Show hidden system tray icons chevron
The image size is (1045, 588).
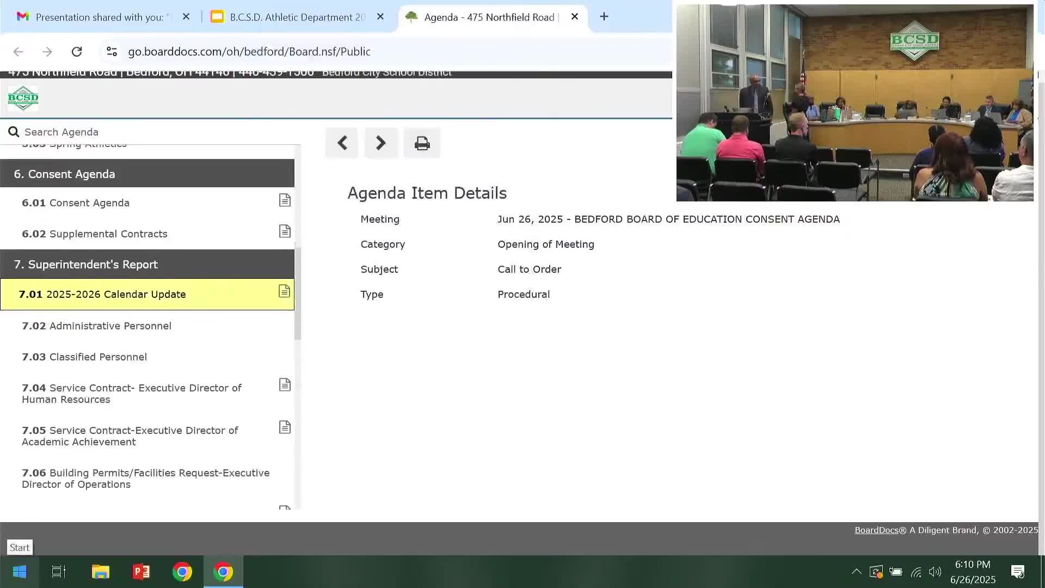pyautogui.click(x=856, y=572)
